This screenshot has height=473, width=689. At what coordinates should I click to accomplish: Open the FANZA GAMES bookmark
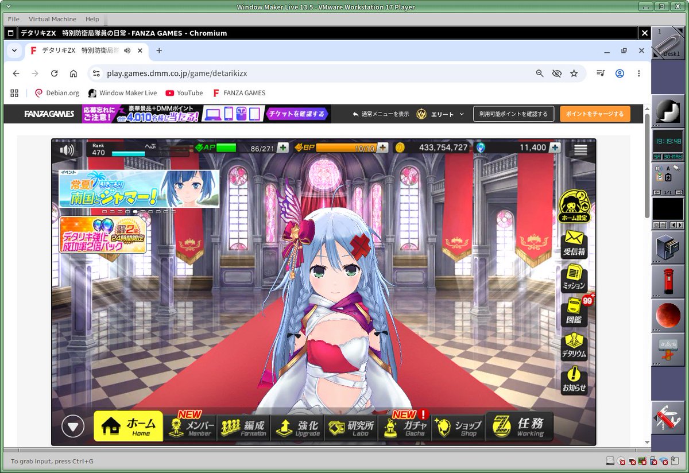pyautogui.click(x=239, y=93)
